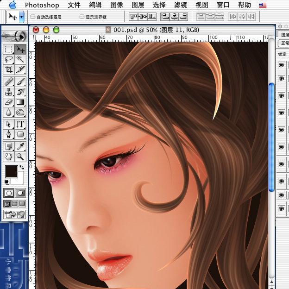Toggle visibility eye of fifth layer
The image size is (289, 289).
[281, 130]
